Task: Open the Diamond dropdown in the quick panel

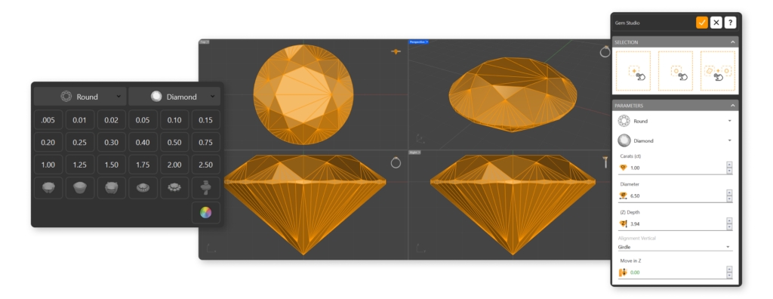Action: point(174,97)
